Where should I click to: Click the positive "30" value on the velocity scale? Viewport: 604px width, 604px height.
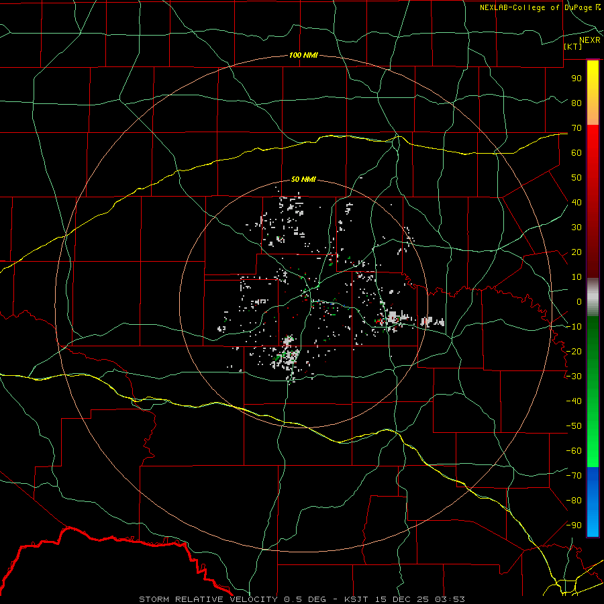click(576, 228)
